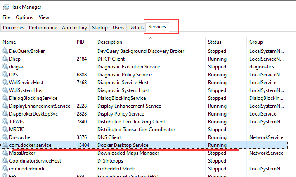This screenshot has height=177, width=296.
Task: Click the gear icon beside MapsBroker
Action: (x=5, y=153)
